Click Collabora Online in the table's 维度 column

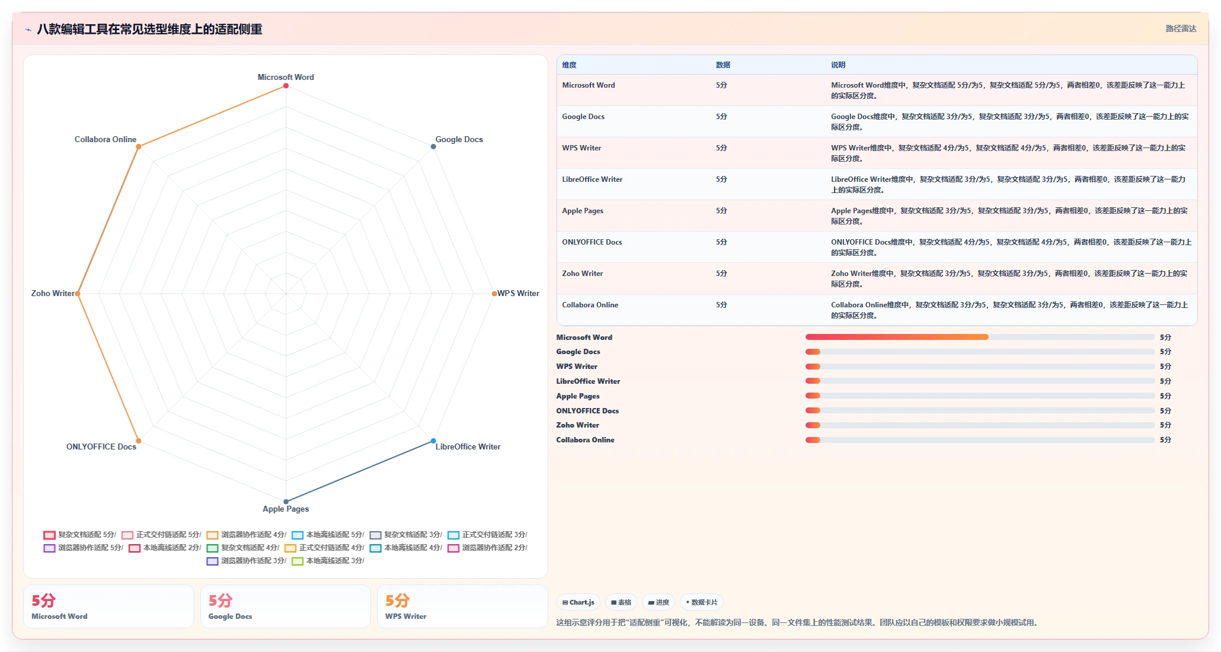tap(590, 305)
